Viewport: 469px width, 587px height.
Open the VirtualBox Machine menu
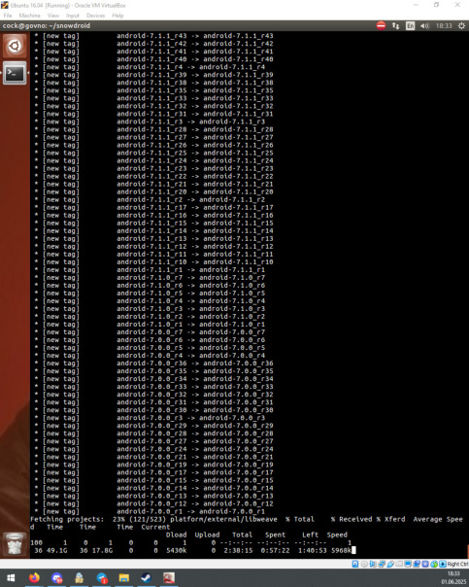29,16
